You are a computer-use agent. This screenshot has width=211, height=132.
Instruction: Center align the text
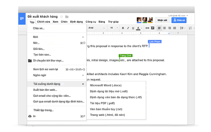[165, 28]
